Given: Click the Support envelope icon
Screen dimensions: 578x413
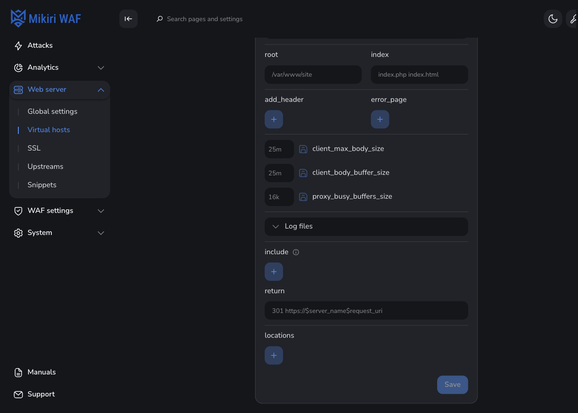Looking at the screenshot, I should [18, 394].
